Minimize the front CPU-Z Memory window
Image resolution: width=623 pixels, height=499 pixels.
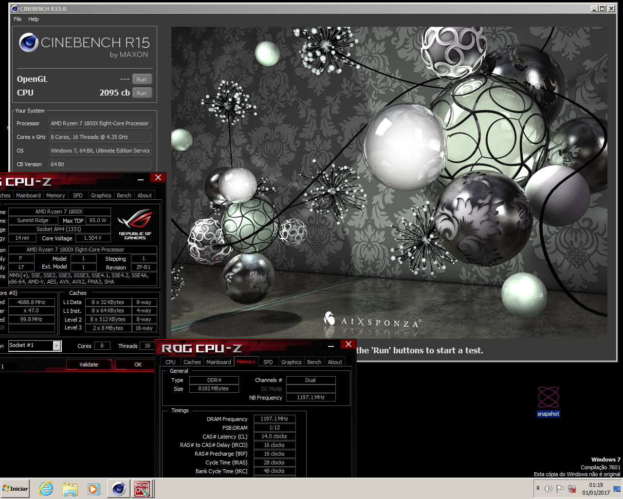click(x=331, y=346)
